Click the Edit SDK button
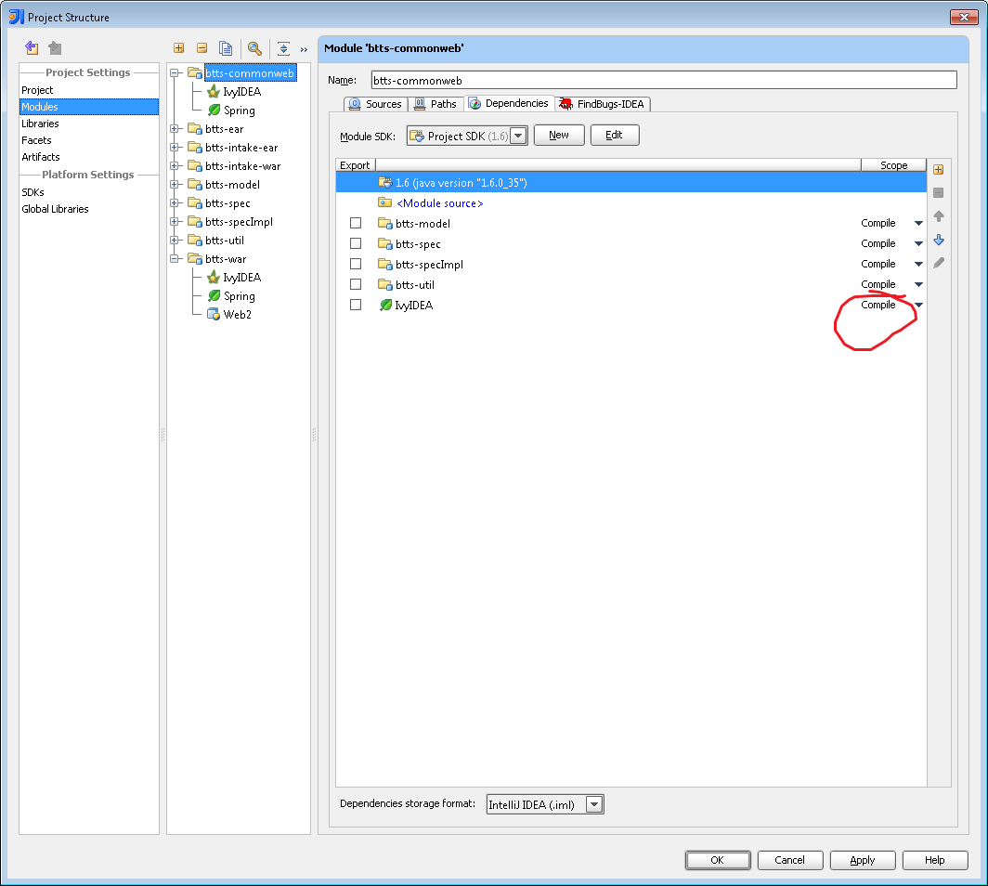This screenshot has height=886, width=988. click(615, 135)
